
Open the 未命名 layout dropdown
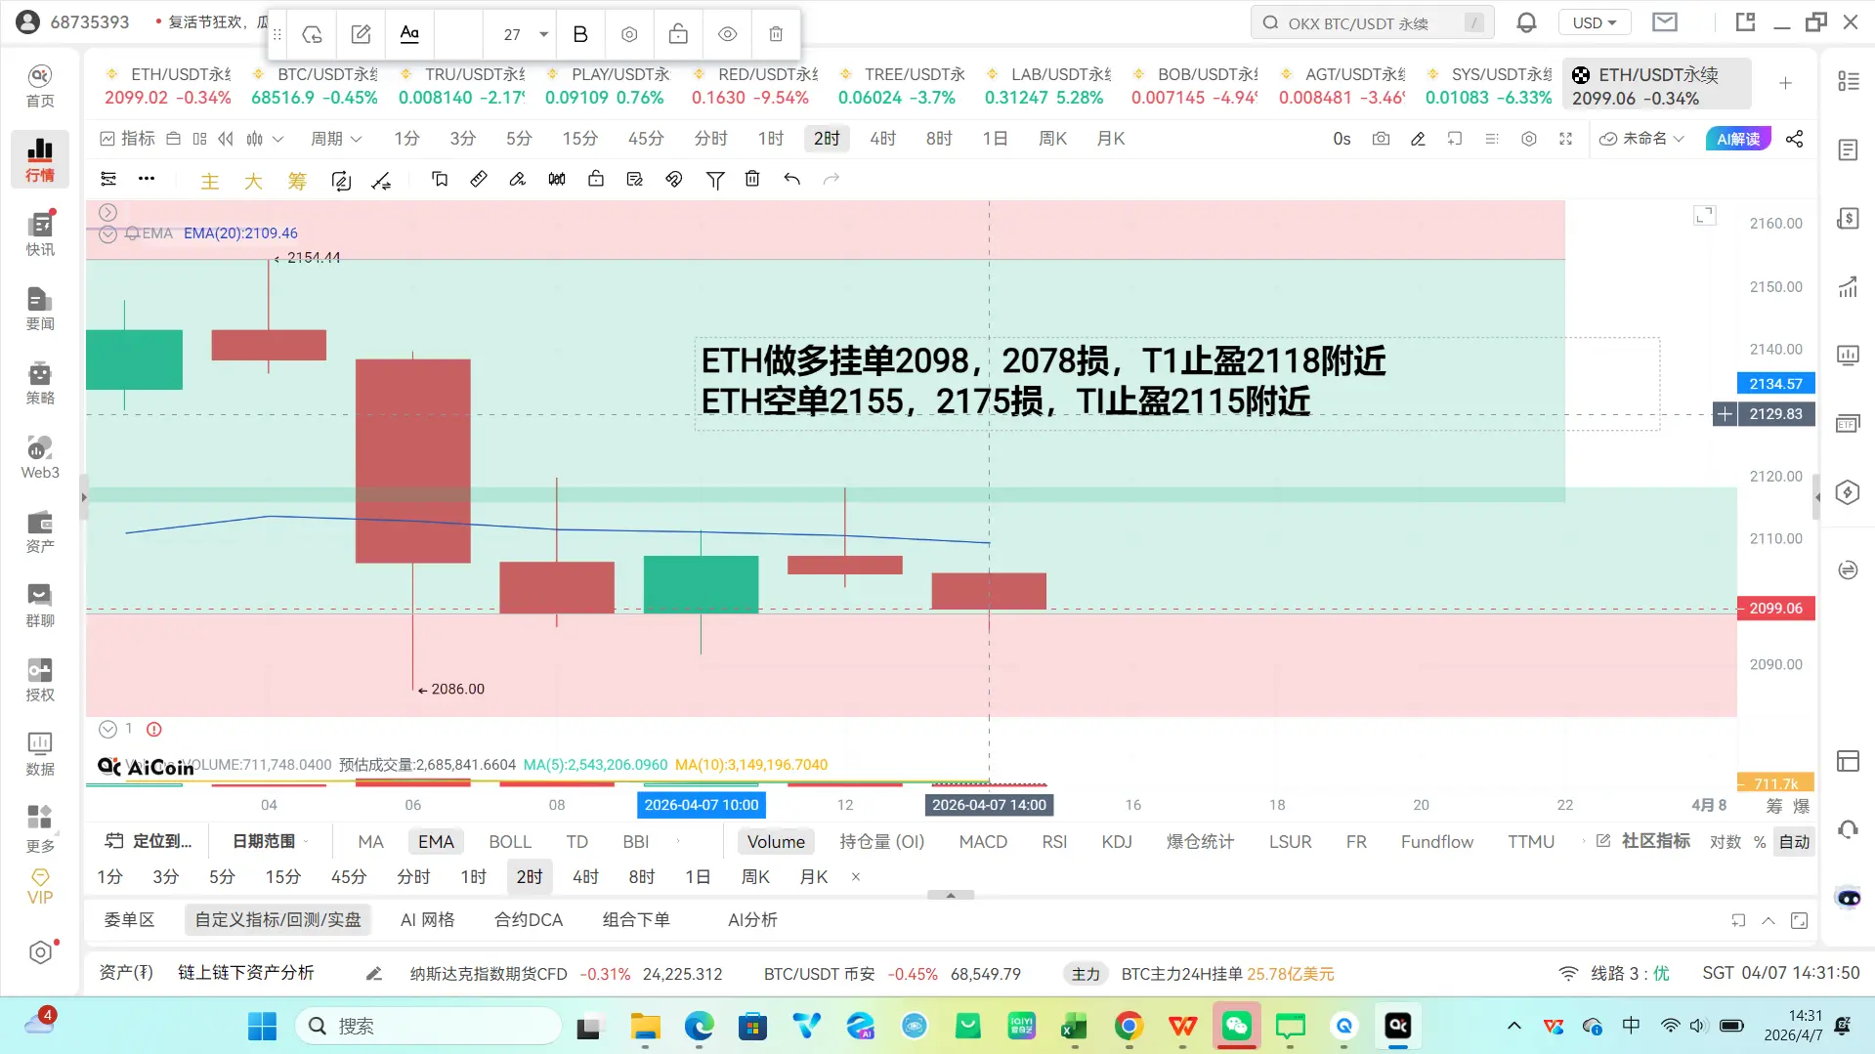[x=1641, y=139]
